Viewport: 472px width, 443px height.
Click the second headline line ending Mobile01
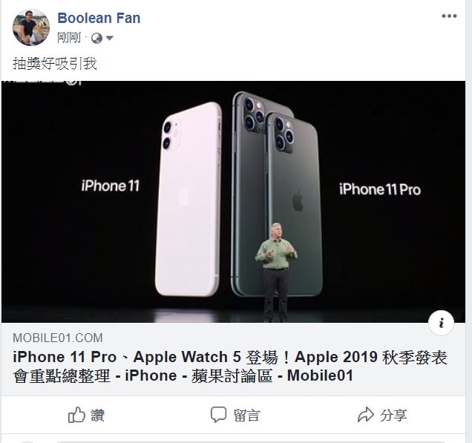pos(183,376)
